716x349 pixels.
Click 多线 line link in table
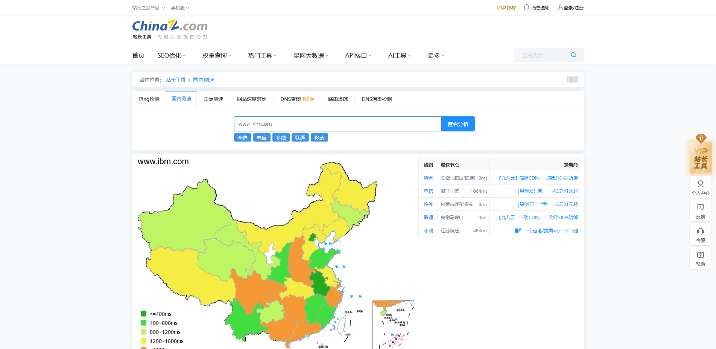[x=428, y=204]
